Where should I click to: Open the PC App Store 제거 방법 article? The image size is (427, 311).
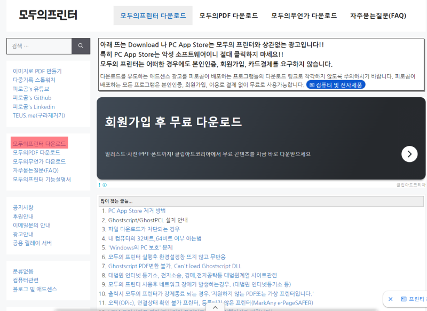(x=137, y=211)
